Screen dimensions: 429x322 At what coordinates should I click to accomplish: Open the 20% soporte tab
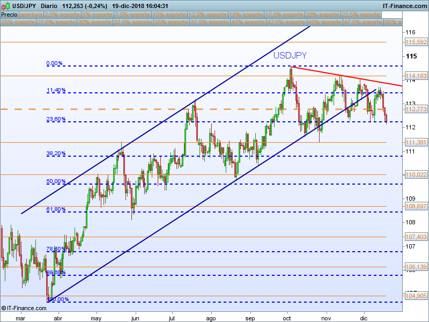pyautogui.click(x=322, y=15)
